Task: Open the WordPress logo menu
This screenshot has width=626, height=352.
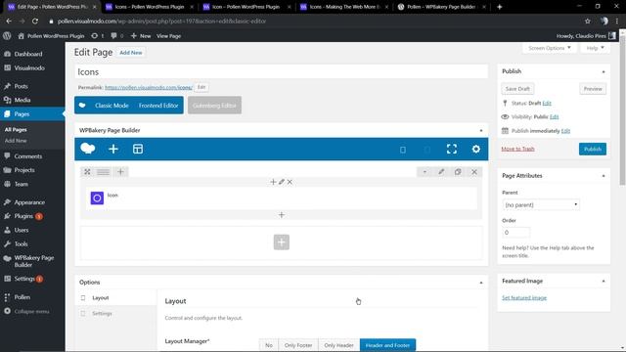Action: pyautogui.click(x=7, y=35)
